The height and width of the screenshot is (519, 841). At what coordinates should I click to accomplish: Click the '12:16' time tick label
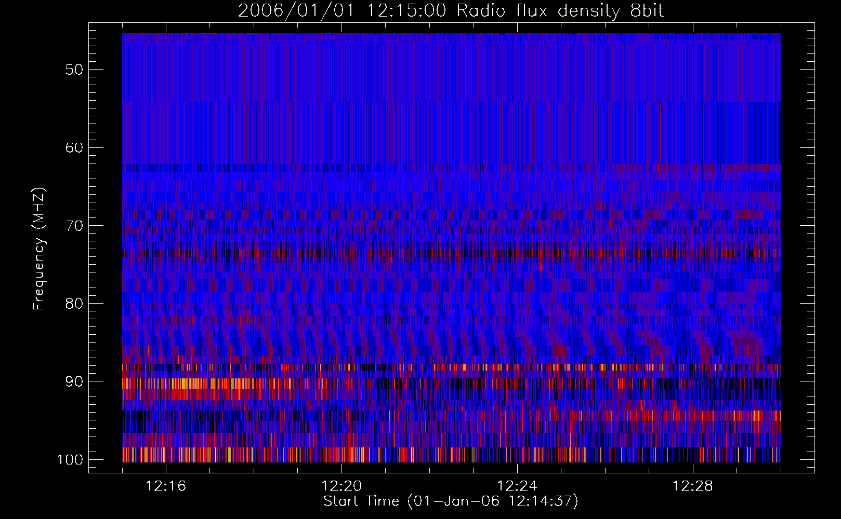(x=166, y=486)
